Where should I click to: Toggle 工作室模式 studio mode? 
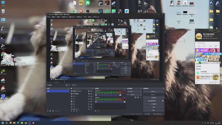153,104
